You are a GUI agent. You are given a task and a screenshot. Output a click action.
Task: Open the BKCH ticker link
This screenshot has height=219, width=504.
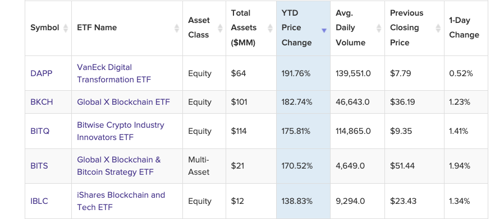point(42,102)
